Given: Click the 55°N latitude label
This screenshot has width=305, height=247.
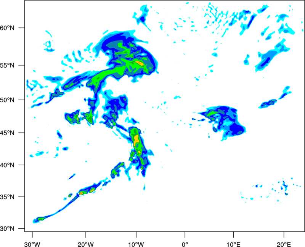Looking at the screenshot, I should tap(7, 65).
